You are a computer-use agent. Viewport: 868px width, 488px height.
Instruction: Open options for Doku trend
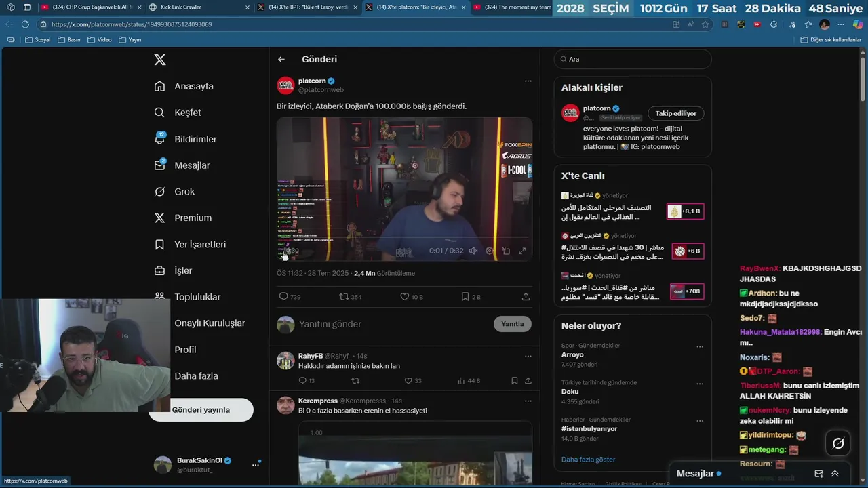[x=700, y=384]
